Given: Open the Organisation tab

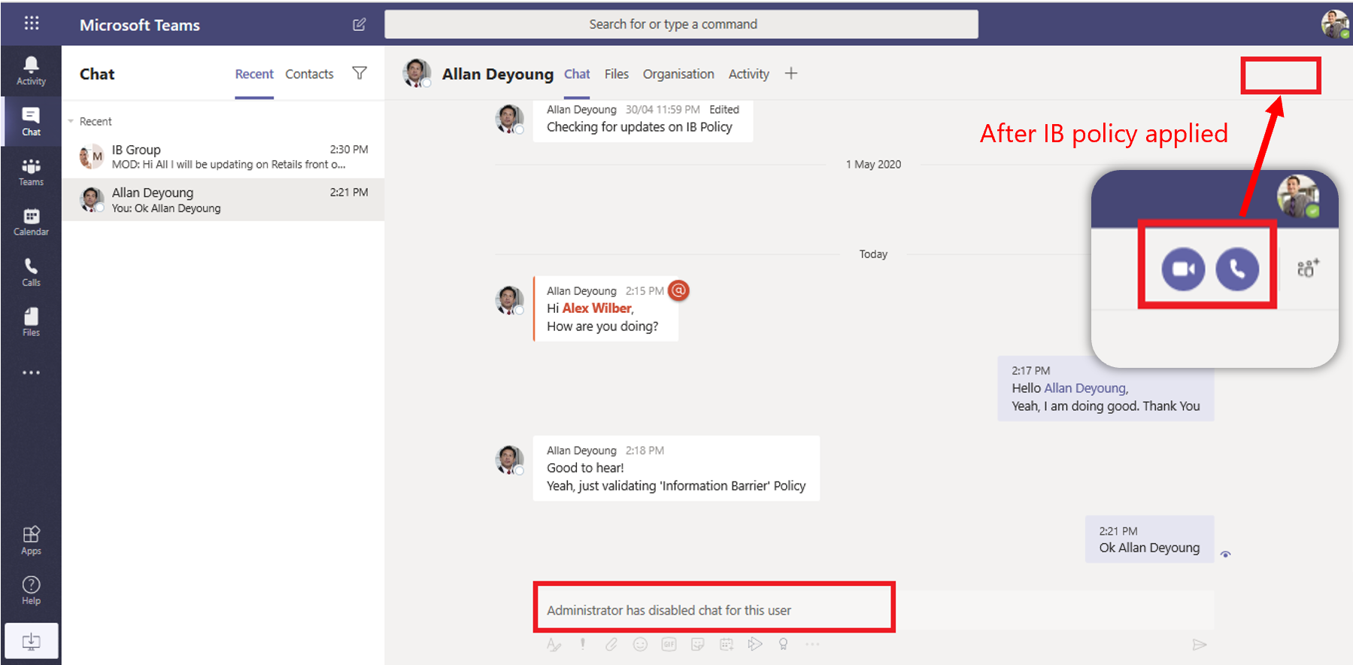Looking at the screenshot, I should pos(678,74).
